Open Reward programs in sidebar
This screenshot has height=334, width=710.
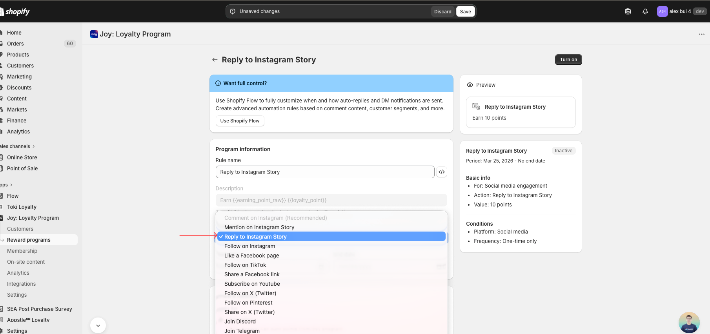coord(29,240)
